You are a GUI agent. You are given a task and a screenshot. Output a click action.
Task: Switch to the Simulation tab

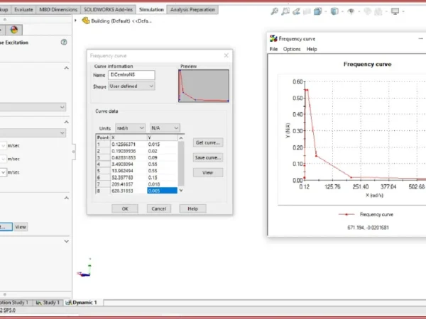coord(151,9)
